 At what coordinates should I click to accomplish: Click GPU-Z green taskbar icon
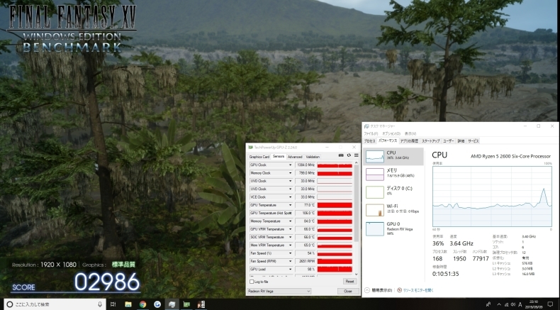tap(186, 304)
